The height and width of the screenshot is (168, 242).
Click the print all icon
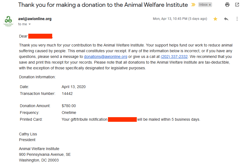[227, 5]
